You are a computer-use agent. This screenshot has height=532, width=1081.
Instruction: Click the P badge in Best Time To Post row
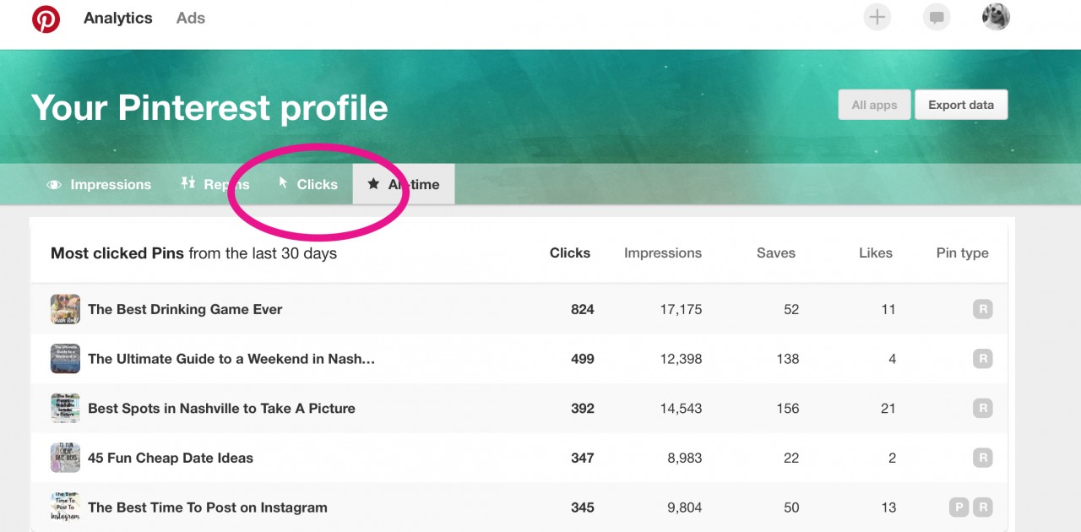coord(959,508)
